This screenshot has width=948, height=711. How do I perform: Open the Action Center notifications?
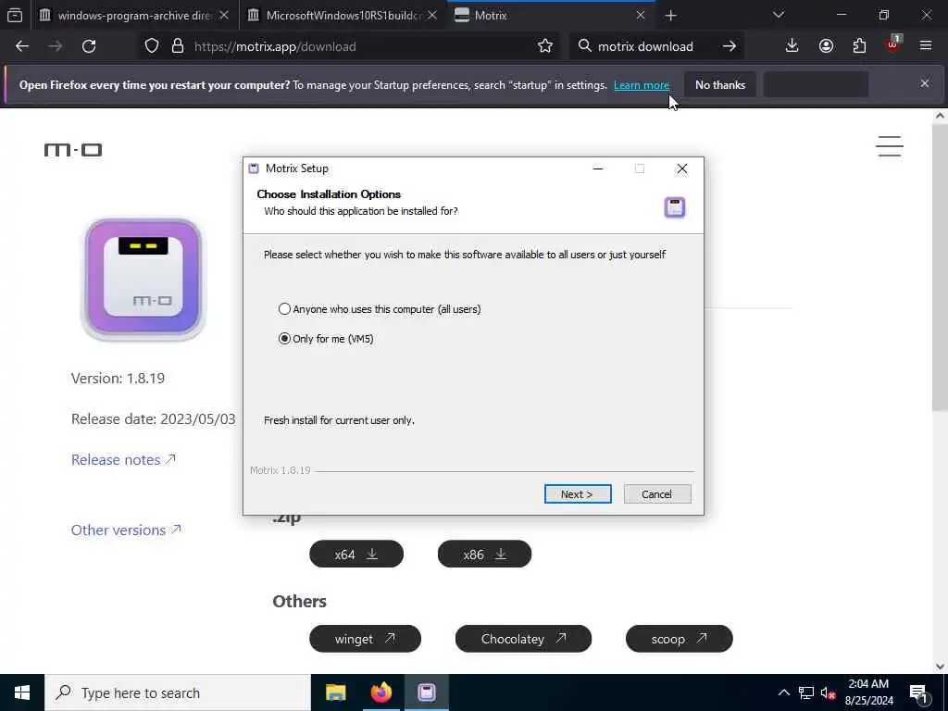pos(919,692)
